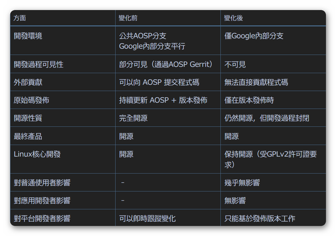336x236 pixels.
Task: Click the Linux核心開發 row label
Action: coord(37,154)
